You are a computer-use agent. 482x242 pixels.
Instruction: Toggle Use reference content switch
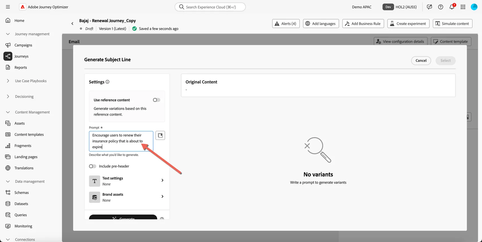[156, 100]
